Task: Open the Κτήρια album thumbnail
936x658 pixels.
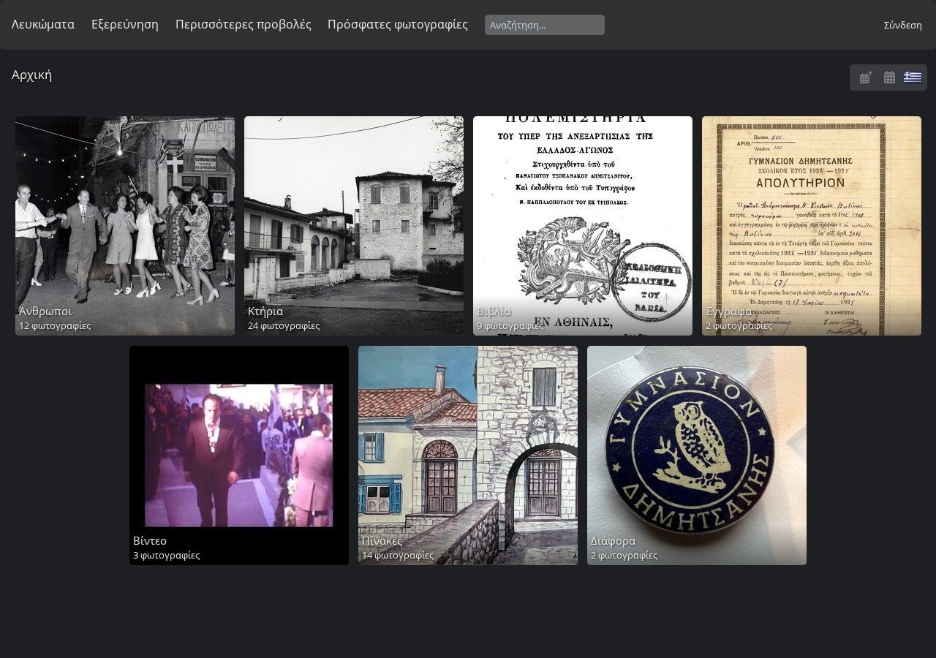Action: pyautogui.click(x=354, y=226)
